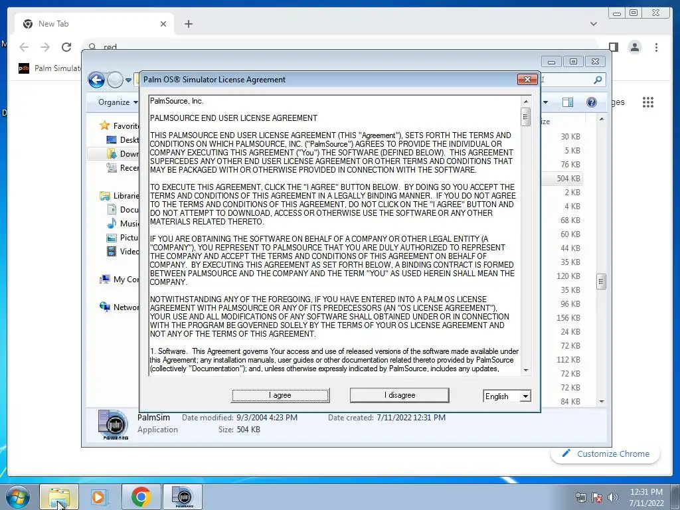Screen dimensions: 680x510
Task: Open the view options dropdown arrow in Explorer
Action: [x=546, y=102]
